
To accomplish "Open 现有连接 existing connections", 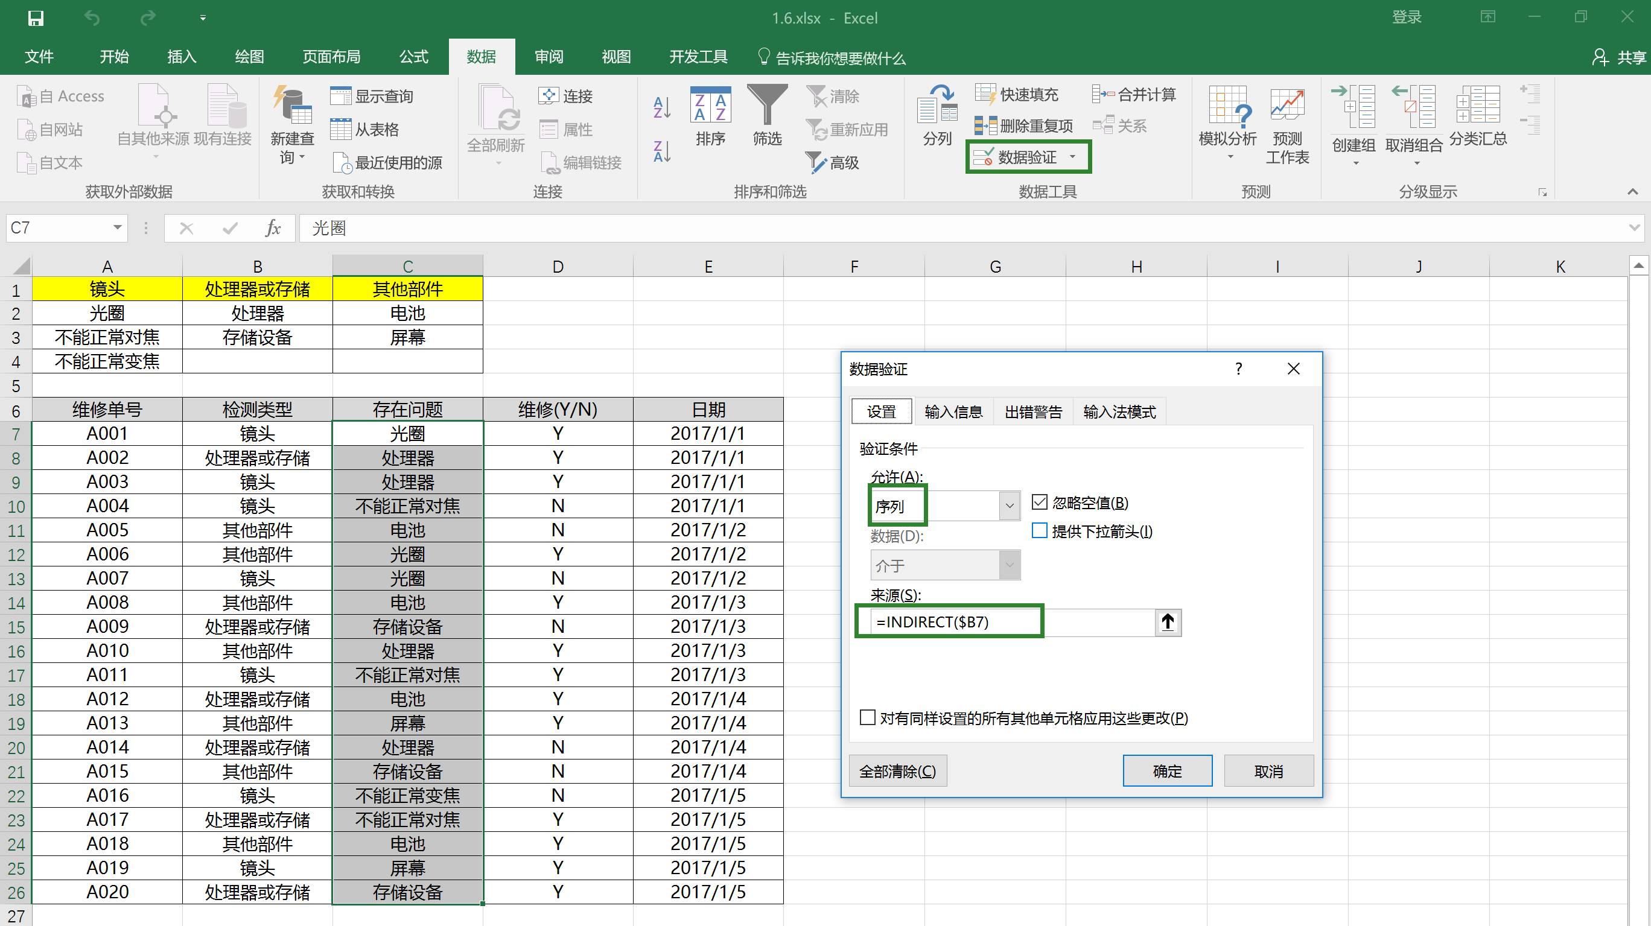I will point(223,116).
